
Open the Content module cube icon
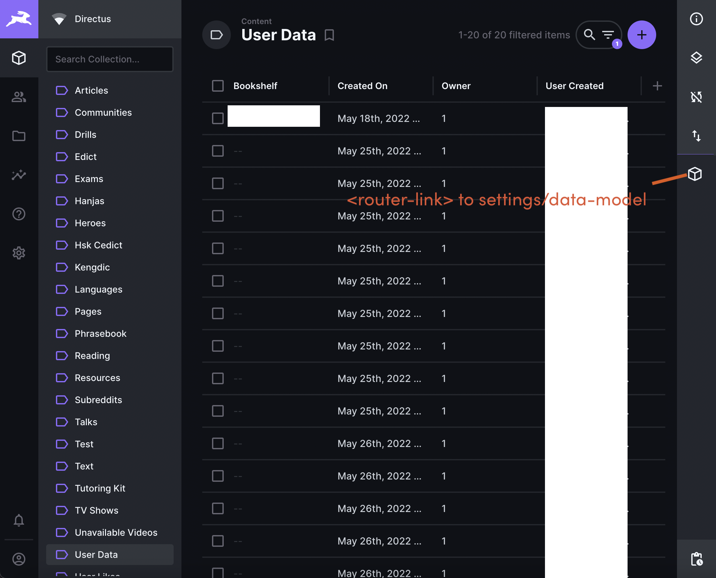click(19, 58)
